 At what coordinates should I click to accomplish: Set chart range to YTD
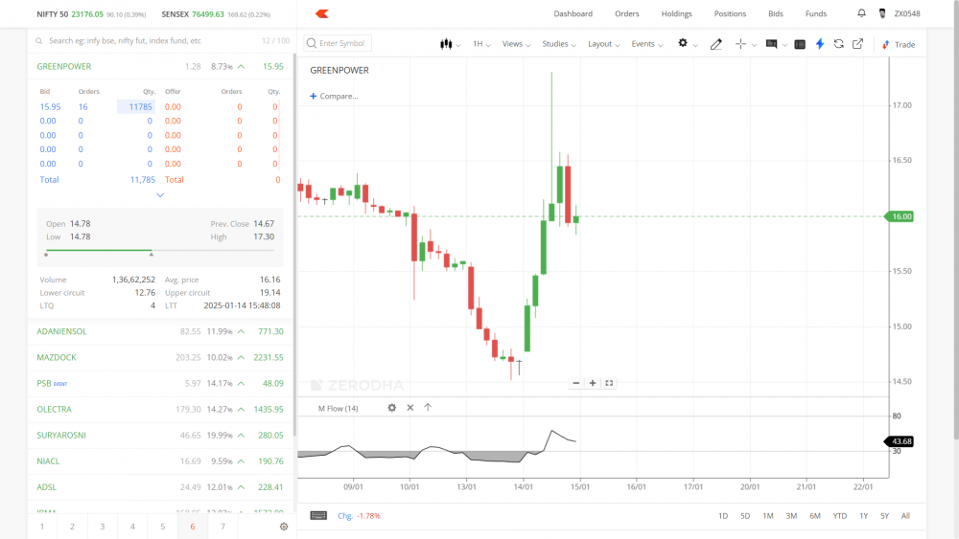[x=840, y=516]
